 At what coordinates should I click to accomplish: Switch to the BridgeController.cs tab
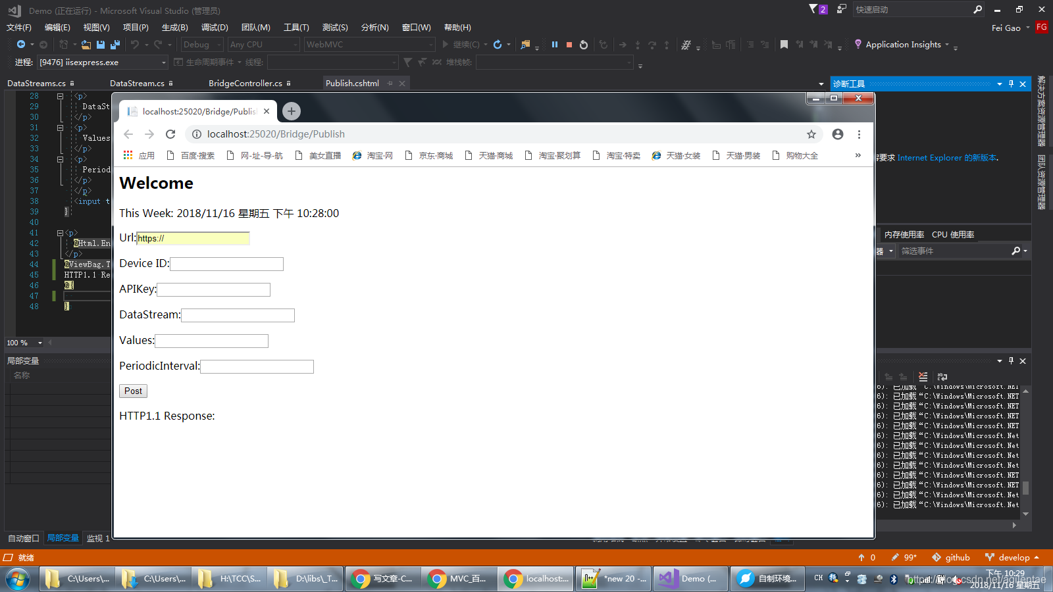point(245,84)
